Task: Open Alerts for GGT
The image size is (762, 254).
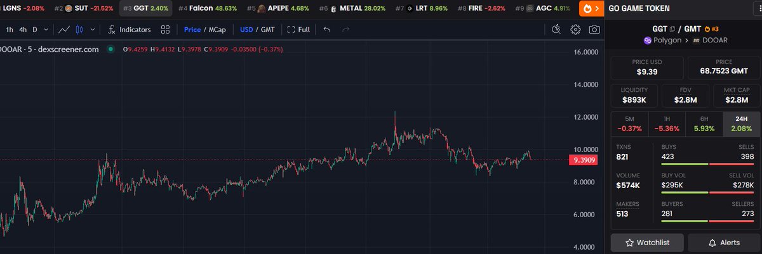Action: pyautogui.click(x=723, y=243)
